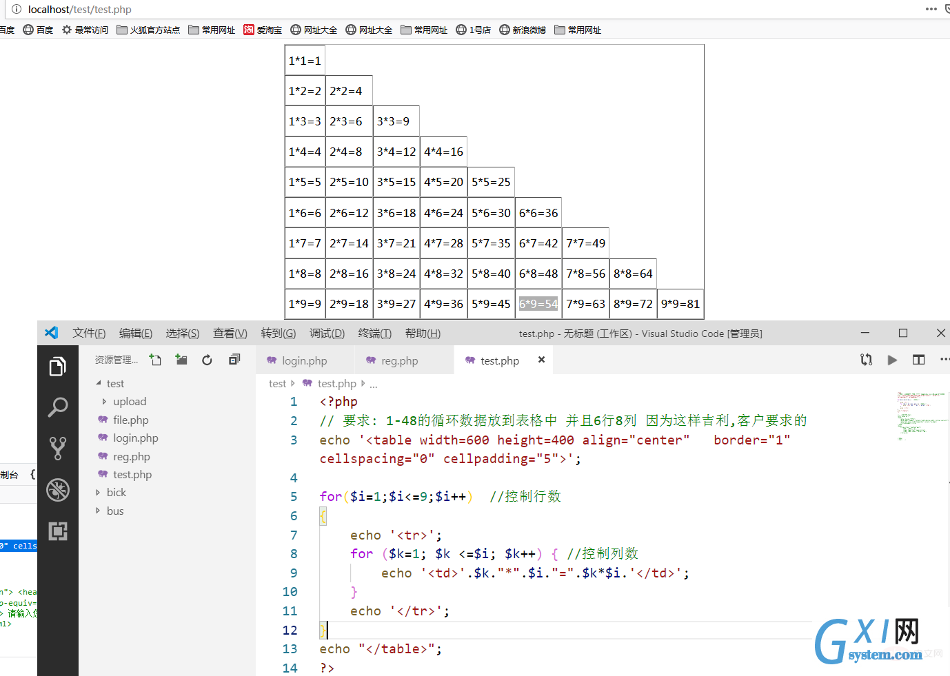The image size is (950, 676).
Task: Open the 转到(G) menu
Action: (x=278, y=333)
